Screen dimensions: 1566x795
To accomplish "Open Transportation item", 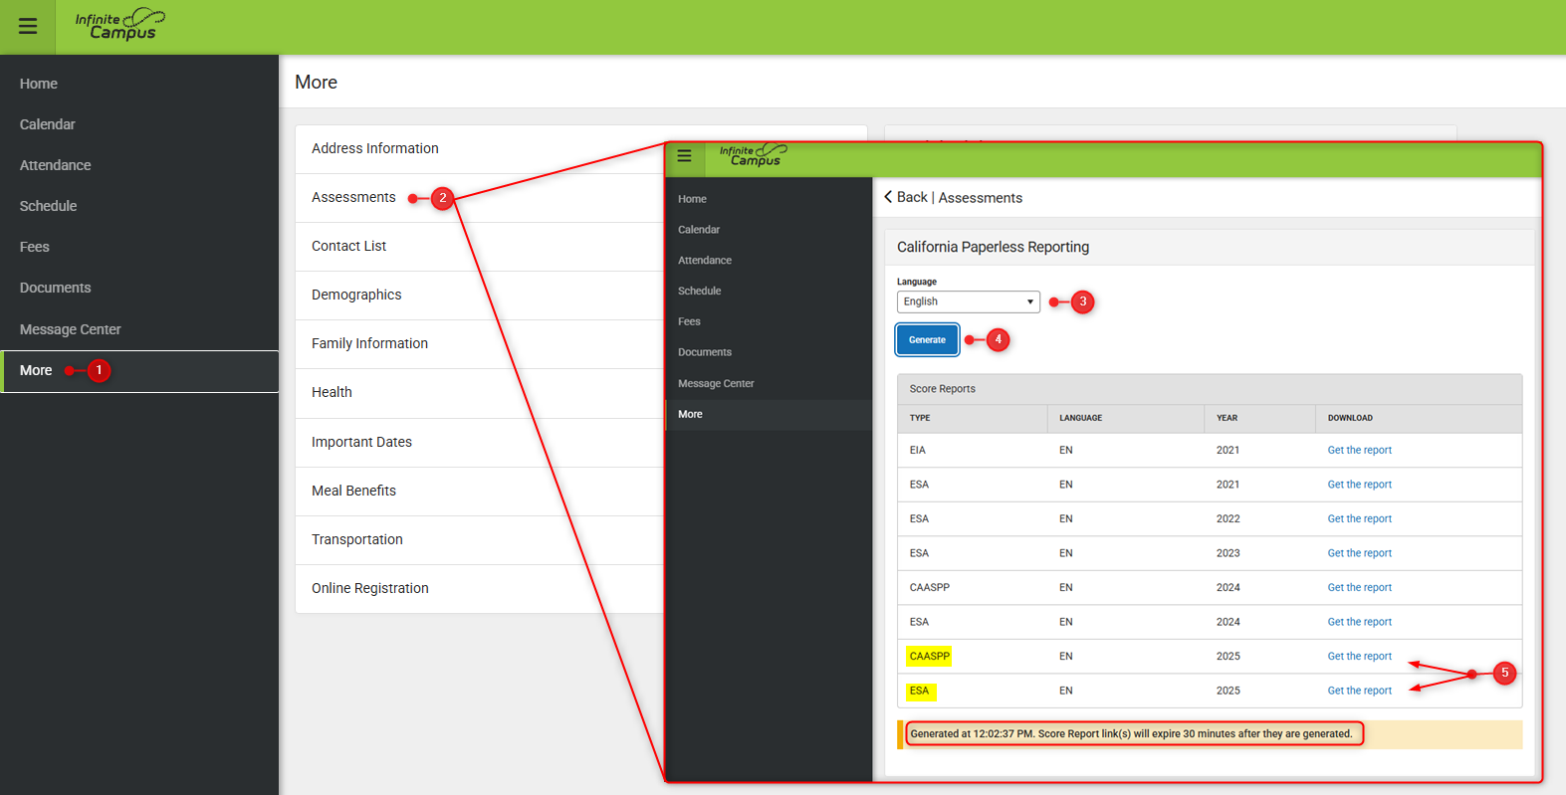I will coord(357,539).
